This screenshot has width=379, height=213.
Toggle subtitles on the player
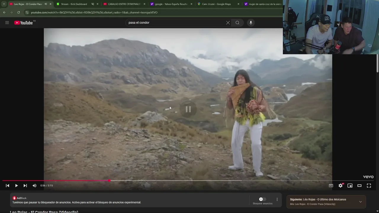click(x=331, y=185)
